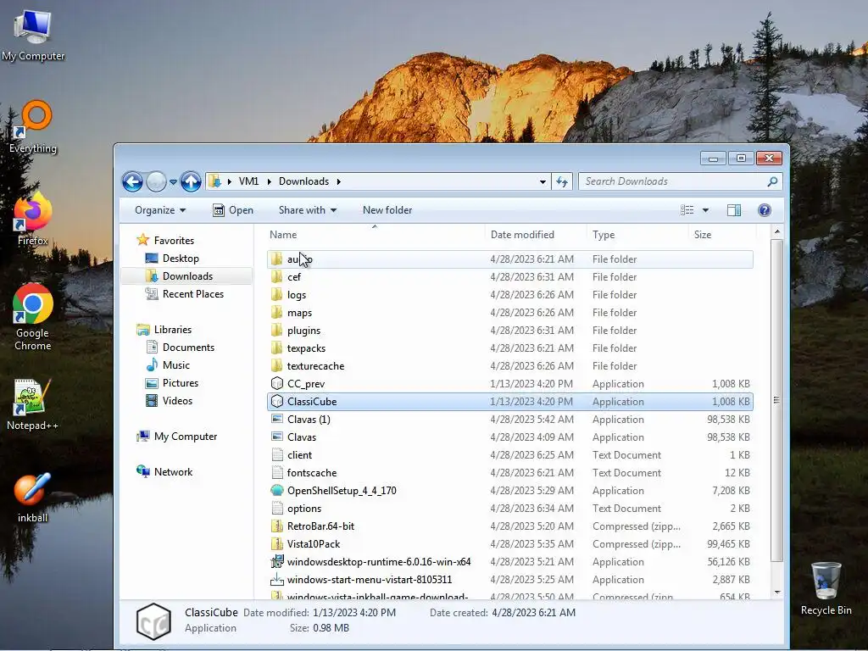Open My Computer desktop icon

pyautogui.click(x=33, y=36)
